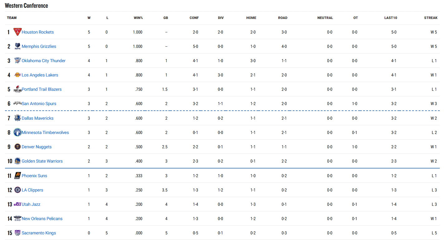The width and height of the screenshot is (446, 240).
Task: Click the Oklahoma City Thunder logo
Action: click(x=17, y=61)
